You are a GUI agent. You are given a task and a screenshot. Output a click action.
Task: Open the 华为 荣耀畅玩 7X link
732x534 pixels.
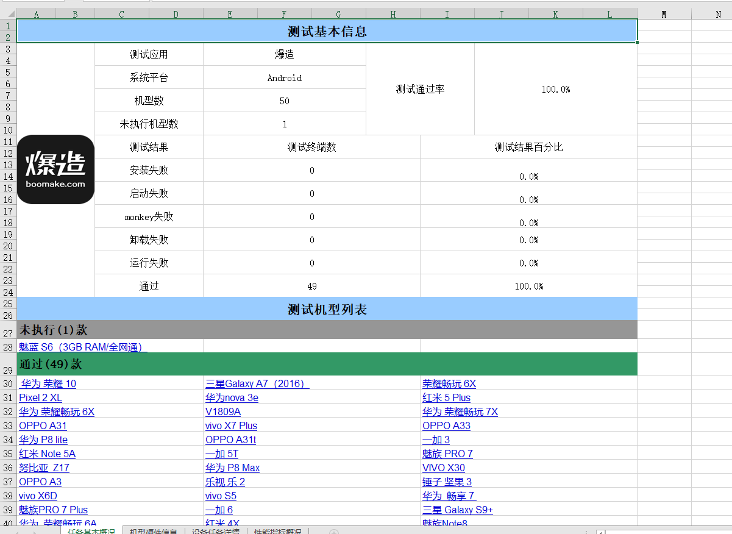(x=460, y=411)
